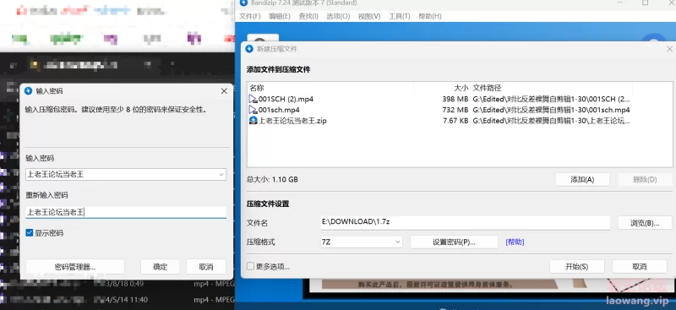Click the Bandizip icon in 新建压缩文件 title bar

249,49
